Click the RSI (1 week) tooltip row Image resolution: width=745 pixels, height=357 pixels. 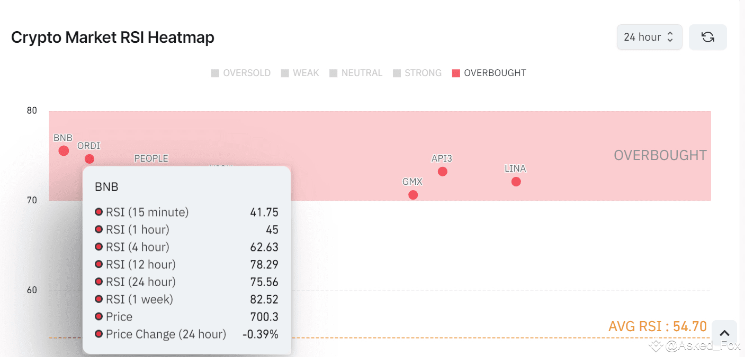click(186, 299)
